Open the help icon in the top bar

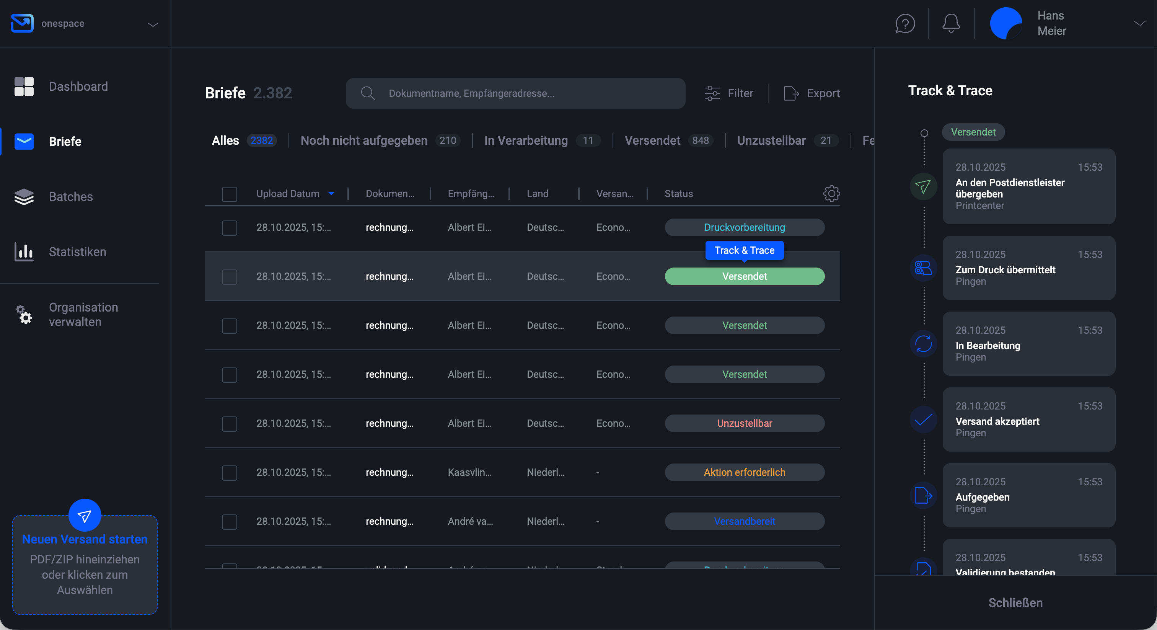(x=904, y=23)
